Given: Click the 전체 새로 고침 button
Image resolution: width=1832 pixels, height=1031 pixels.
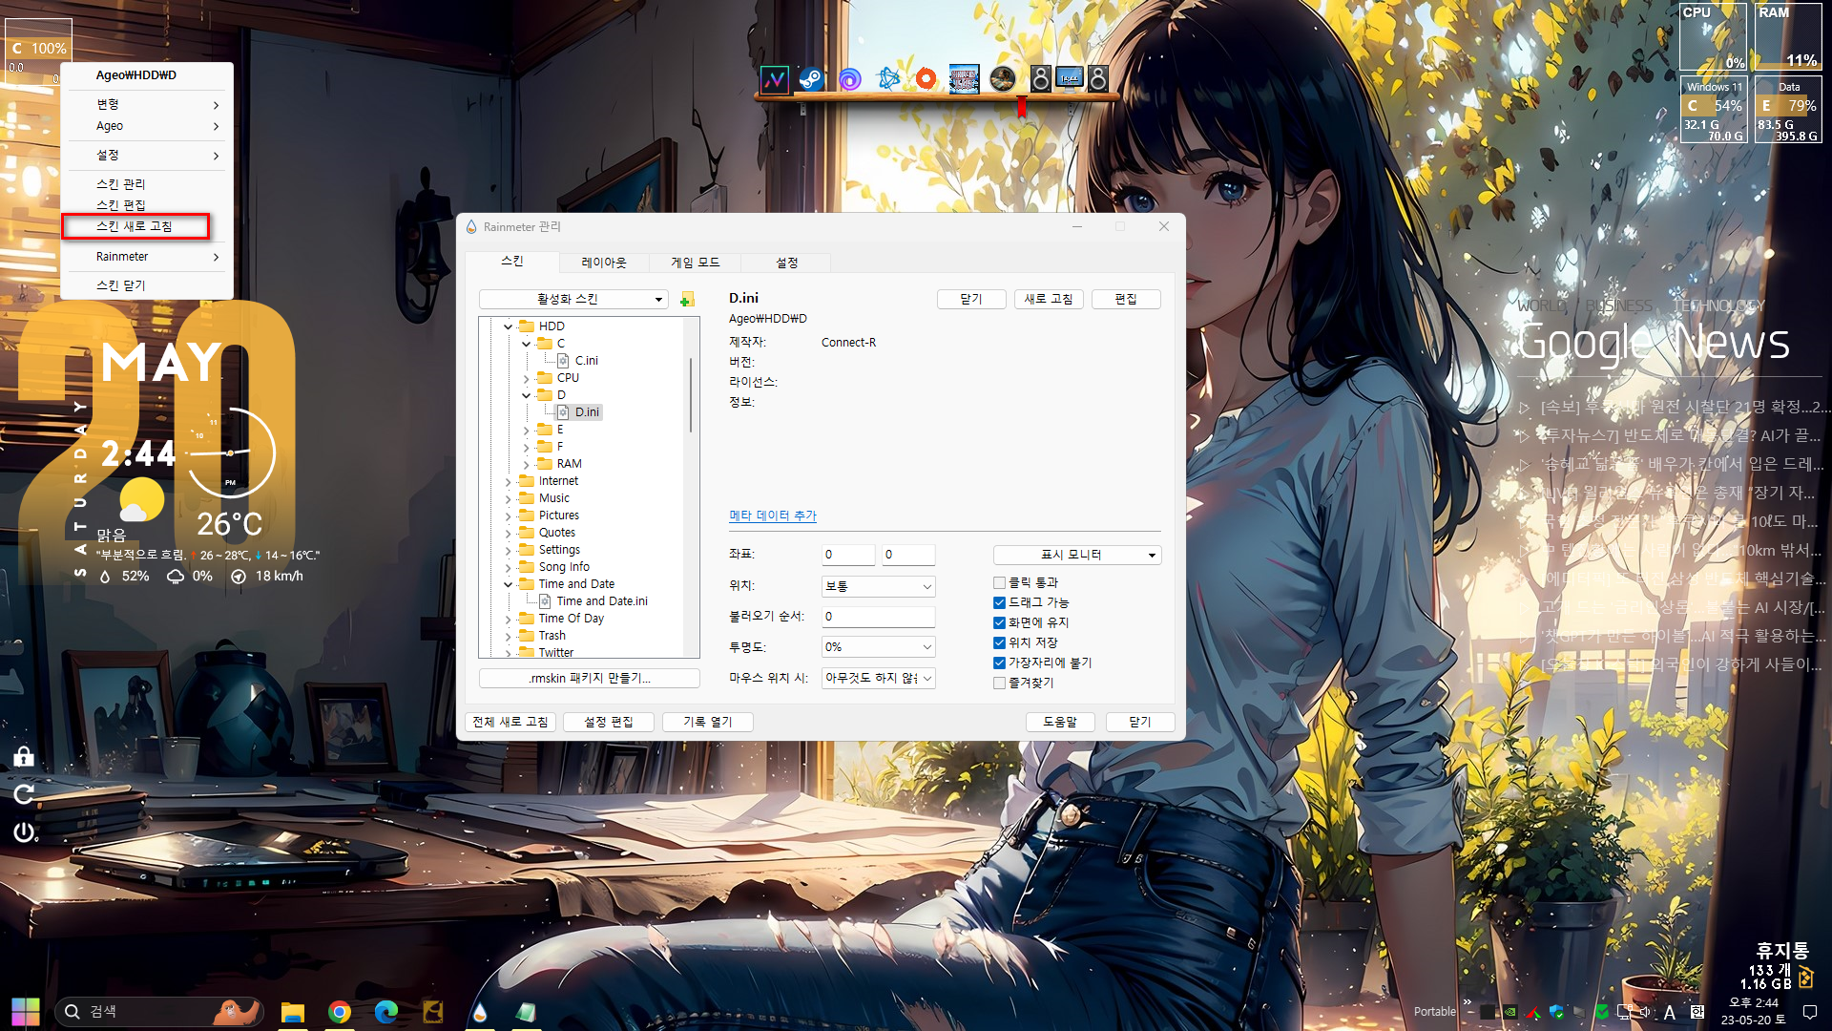Looking at the screenshot, I should click(510, 722).
